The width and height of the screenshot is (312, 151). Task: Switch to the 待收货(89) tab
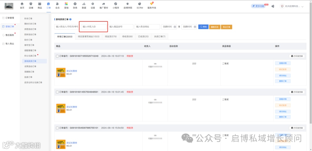pyautogui.click(x=127, y=37)
